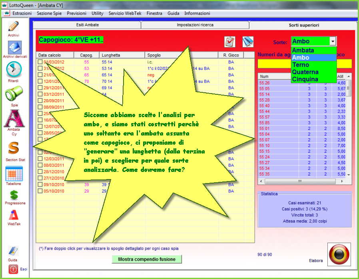This screenshot has height=279, width=359.
Task: Open the Previsioni menu
Action: 76,13
